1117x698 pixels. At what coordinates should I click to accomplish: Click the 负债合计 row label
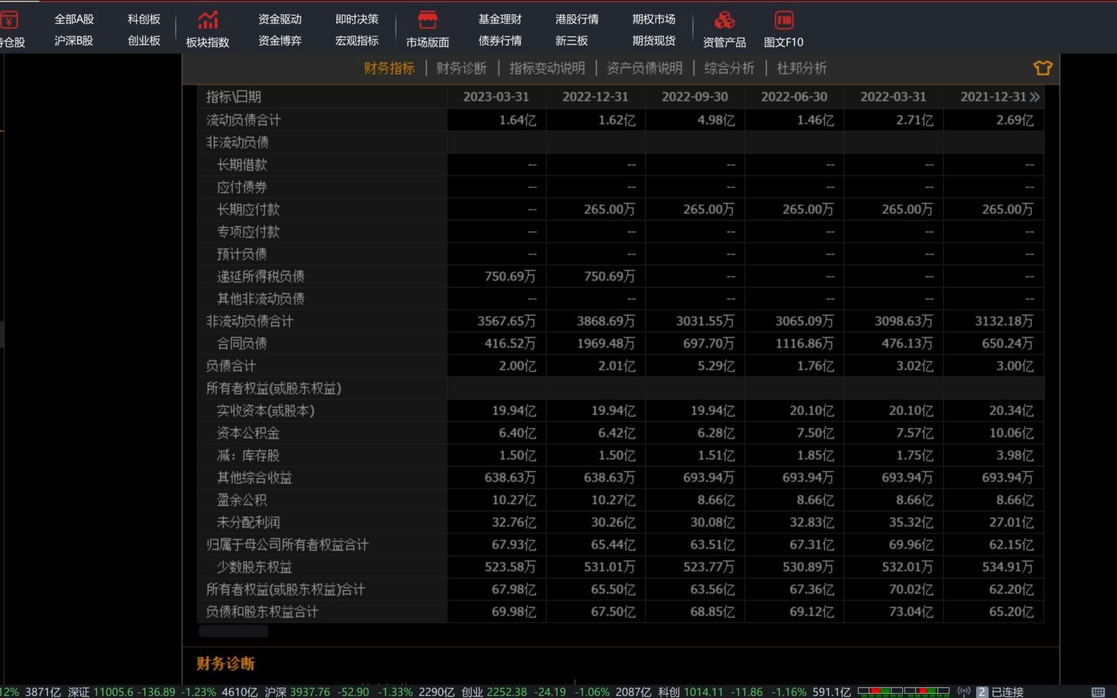230,365
